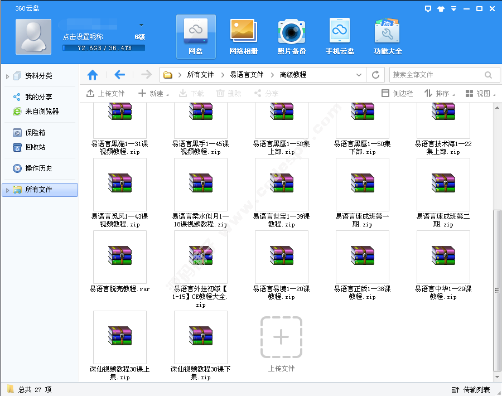Click the 下载 toolbar button

click(191, 94)
